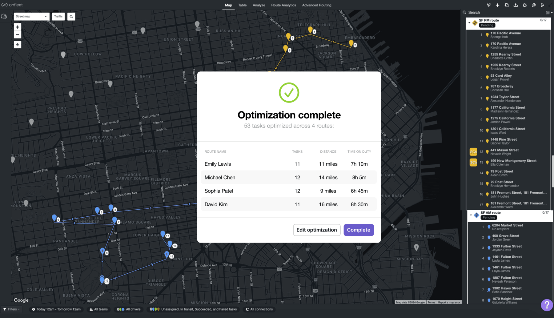The width and height of the screenshot is (554, 318).
Task: Select task 1448 Pine Street Gabriel Taylor
Action: point(508,141)
